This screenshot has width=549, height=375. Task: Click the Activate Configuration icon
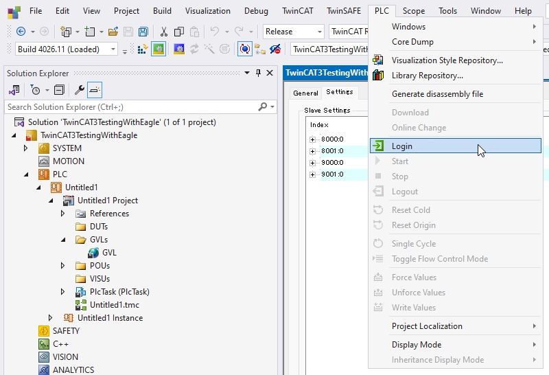[x=143, y=49]
